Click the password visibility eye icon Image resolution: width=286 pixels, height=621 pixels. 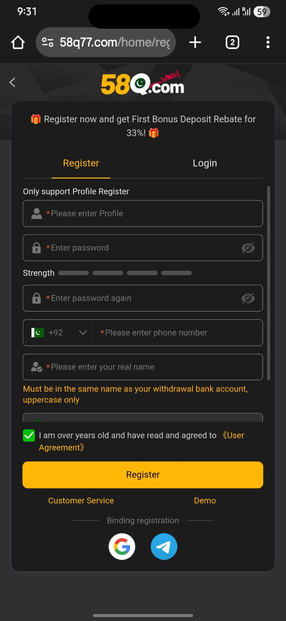point(248,248)
